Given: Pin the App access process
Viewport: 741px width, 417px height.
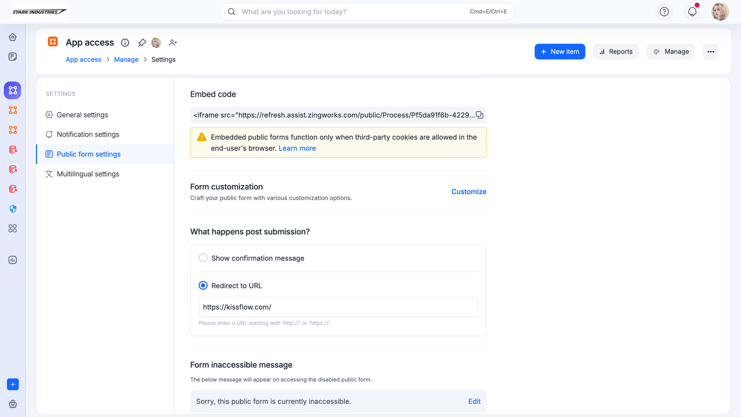Looking at the screenshot, I should click(142, 43).
